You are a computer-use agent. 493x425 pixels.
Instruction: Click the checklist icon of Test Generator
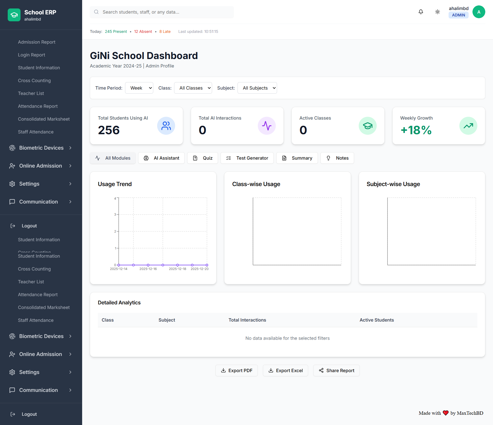tap(229, 158)
